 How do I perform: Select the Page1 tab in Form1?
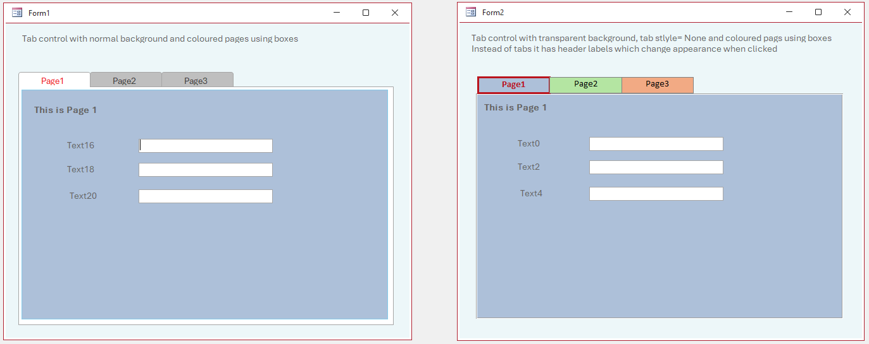coord(54,80)
